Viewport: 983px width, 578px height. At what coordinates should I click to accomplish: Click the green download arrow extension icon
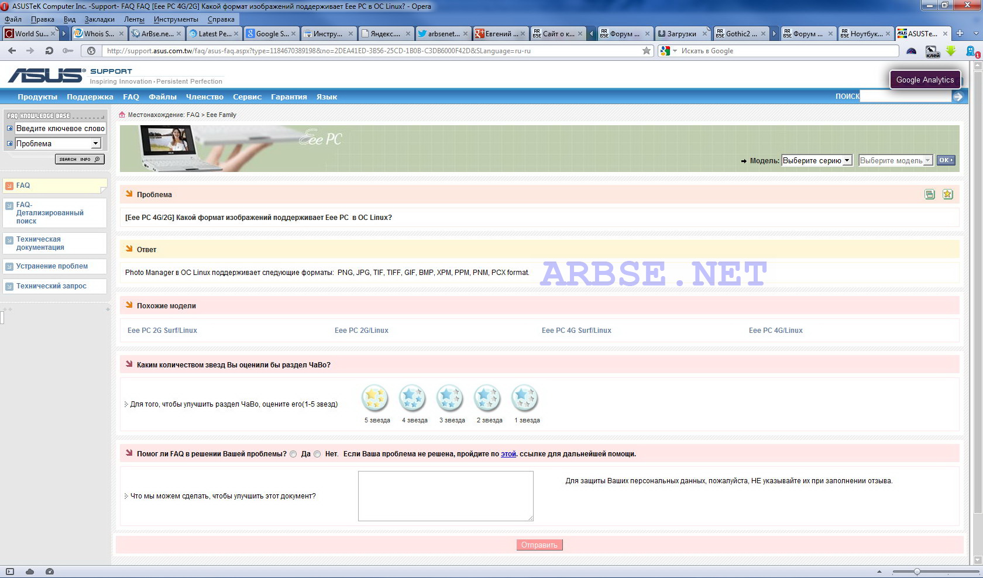click(x=951, y=51)
